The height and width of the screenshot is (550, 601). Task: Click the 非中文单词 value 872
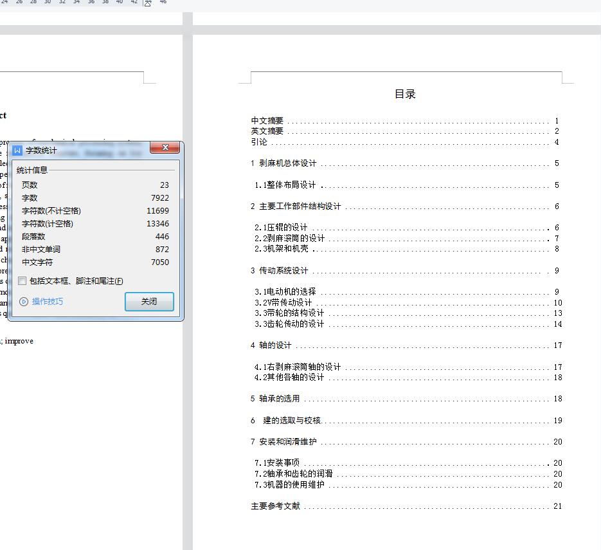point(162,250)
